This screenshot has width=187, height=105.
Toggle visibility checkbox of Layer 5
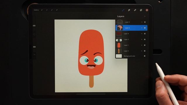coord(145,22)
